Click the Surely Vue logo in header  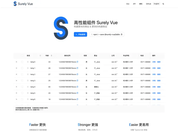pos(23,4)
